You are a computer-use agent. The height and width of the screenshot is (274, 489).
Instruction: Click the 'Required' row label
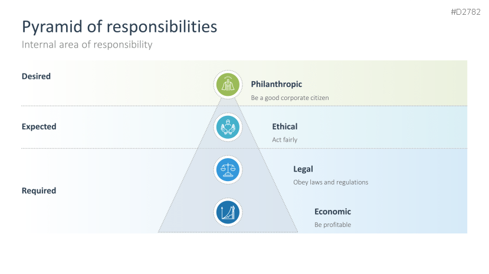coord(39,191)
